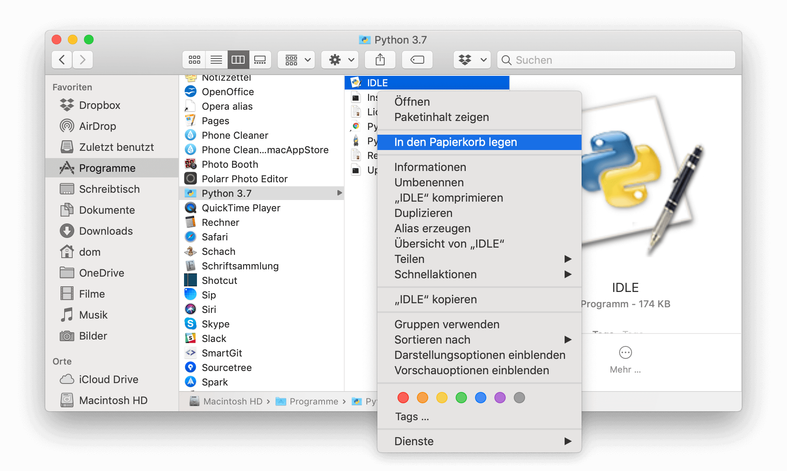
Task: Go back with left arrow button
Action: tap(62, 60)
